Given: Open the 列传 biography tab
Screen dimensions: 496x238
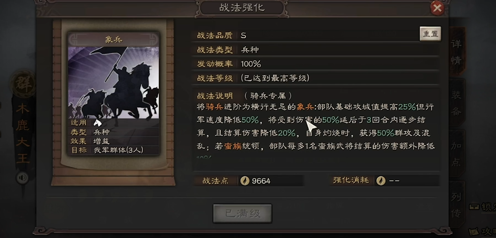Looking at the screenshot, I should click(x=456, y=205).
